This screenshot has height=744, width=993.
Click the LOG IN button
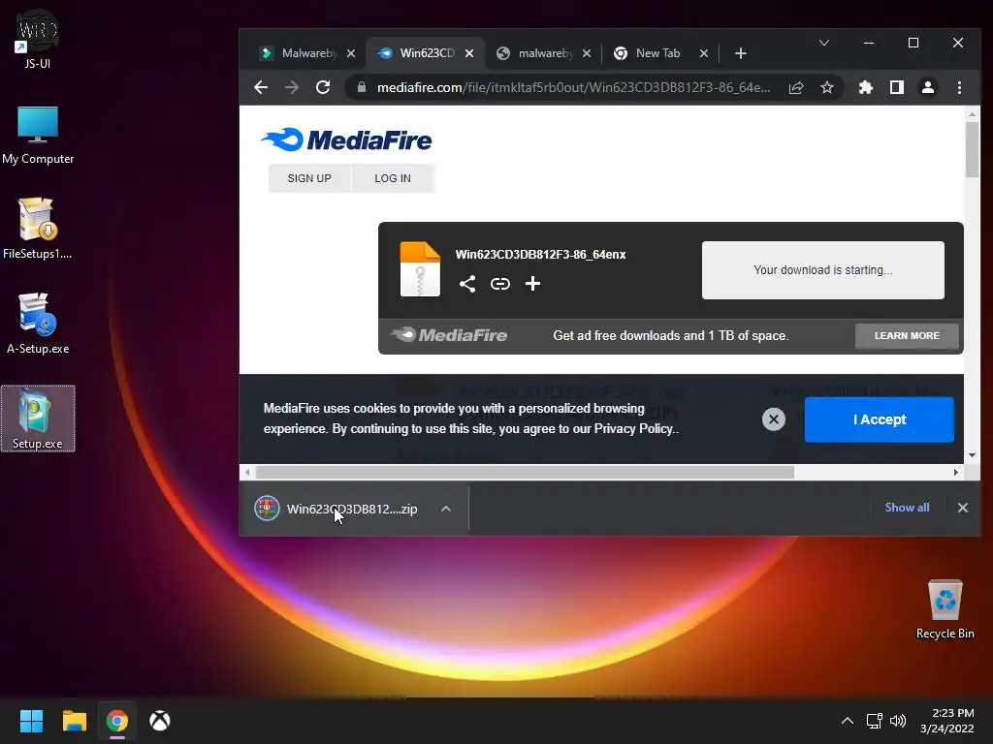coord(393,178)
